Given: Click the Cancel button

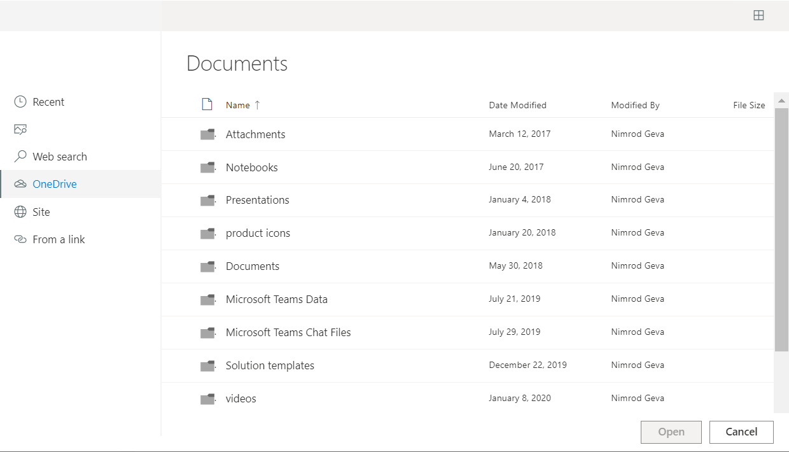Looking at the screenshot, I should coord(741,432).
